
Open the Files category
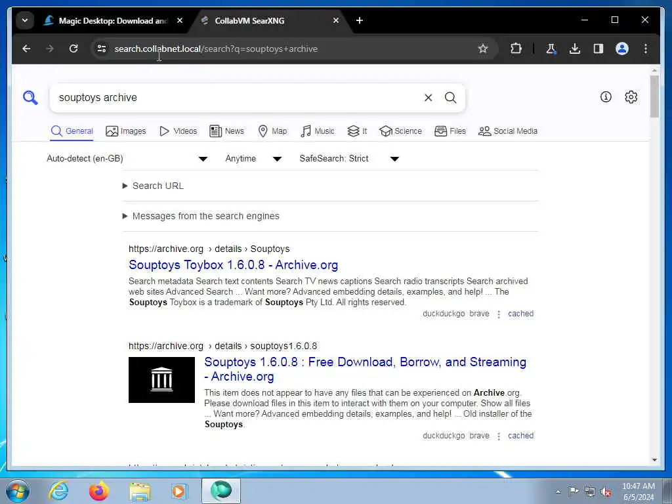pyautogui.click(x=450, y=131)
